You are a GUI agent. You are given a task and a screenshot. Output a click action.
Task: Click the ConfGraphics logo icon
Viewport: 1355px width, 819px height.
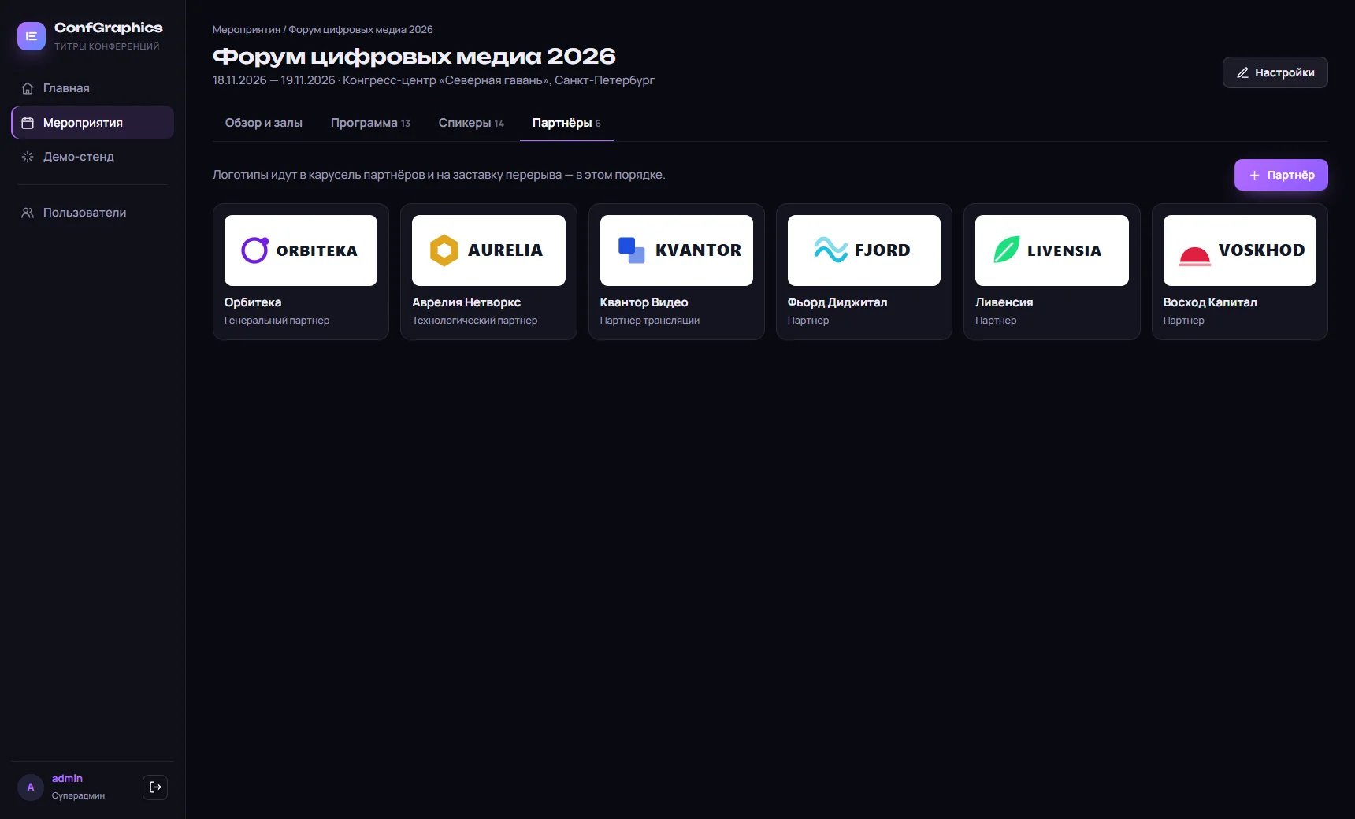click(32, 36)
